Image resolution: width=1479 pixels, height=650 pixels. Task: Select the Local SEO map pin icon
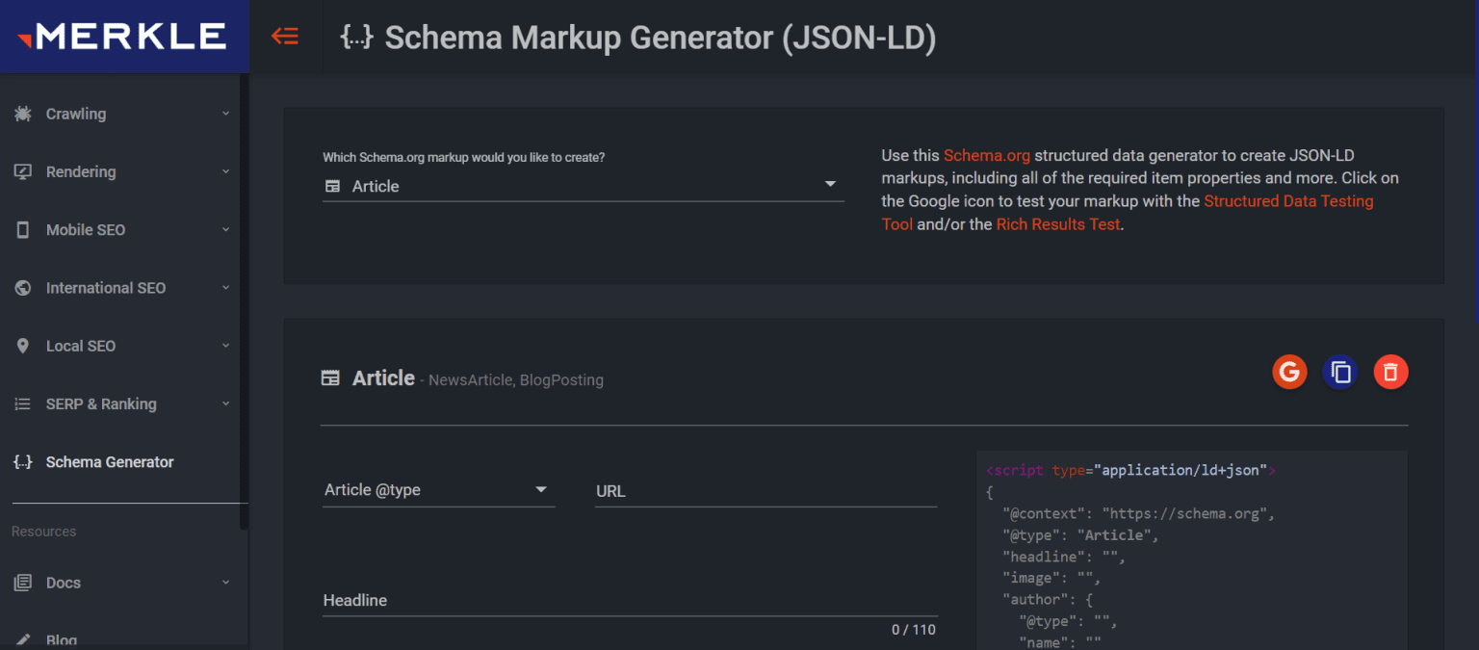[x=23, y=346]
